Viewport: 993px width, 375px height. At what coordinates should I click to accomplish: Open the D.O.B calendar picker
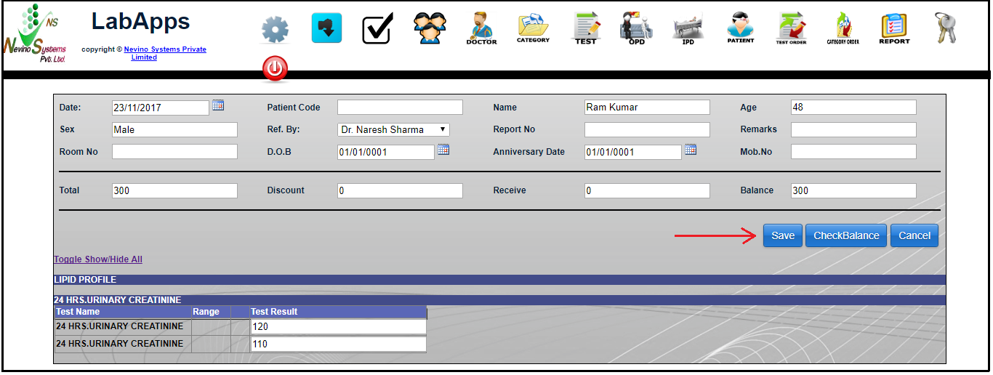coord(443,150)
